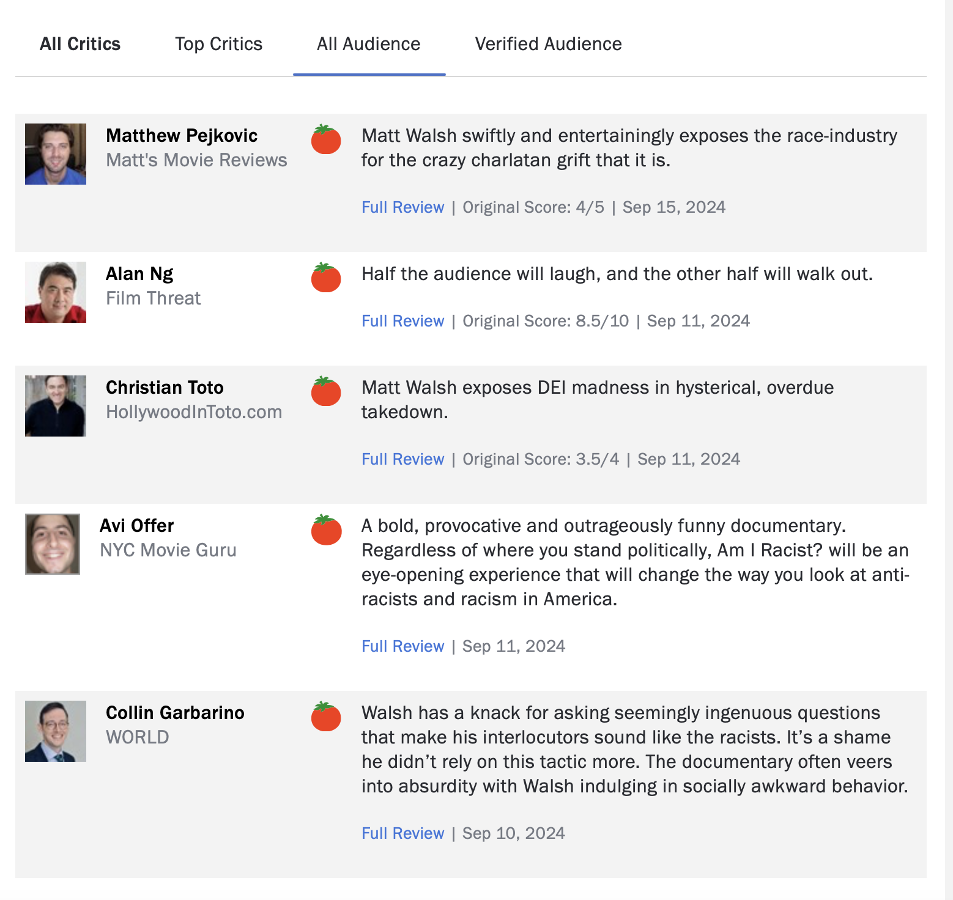
Task: Read Christian Toto's Full Review
Action: (402, 459)
